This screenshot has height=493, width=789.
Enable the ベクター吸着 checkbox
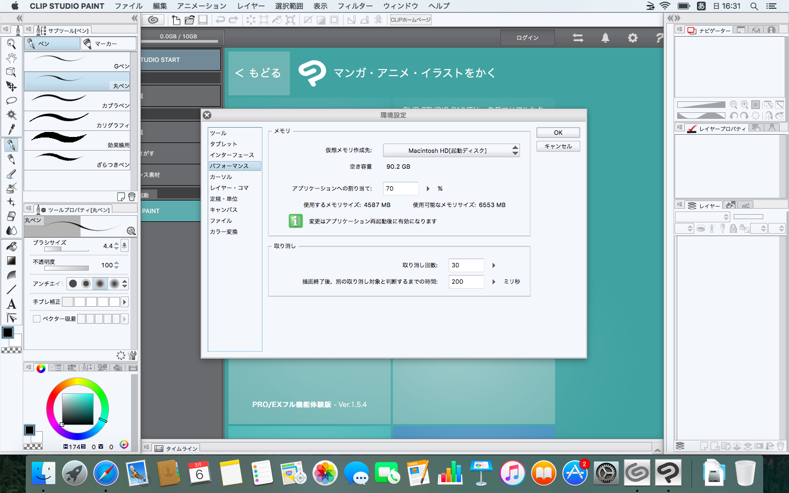coord(37,319)
